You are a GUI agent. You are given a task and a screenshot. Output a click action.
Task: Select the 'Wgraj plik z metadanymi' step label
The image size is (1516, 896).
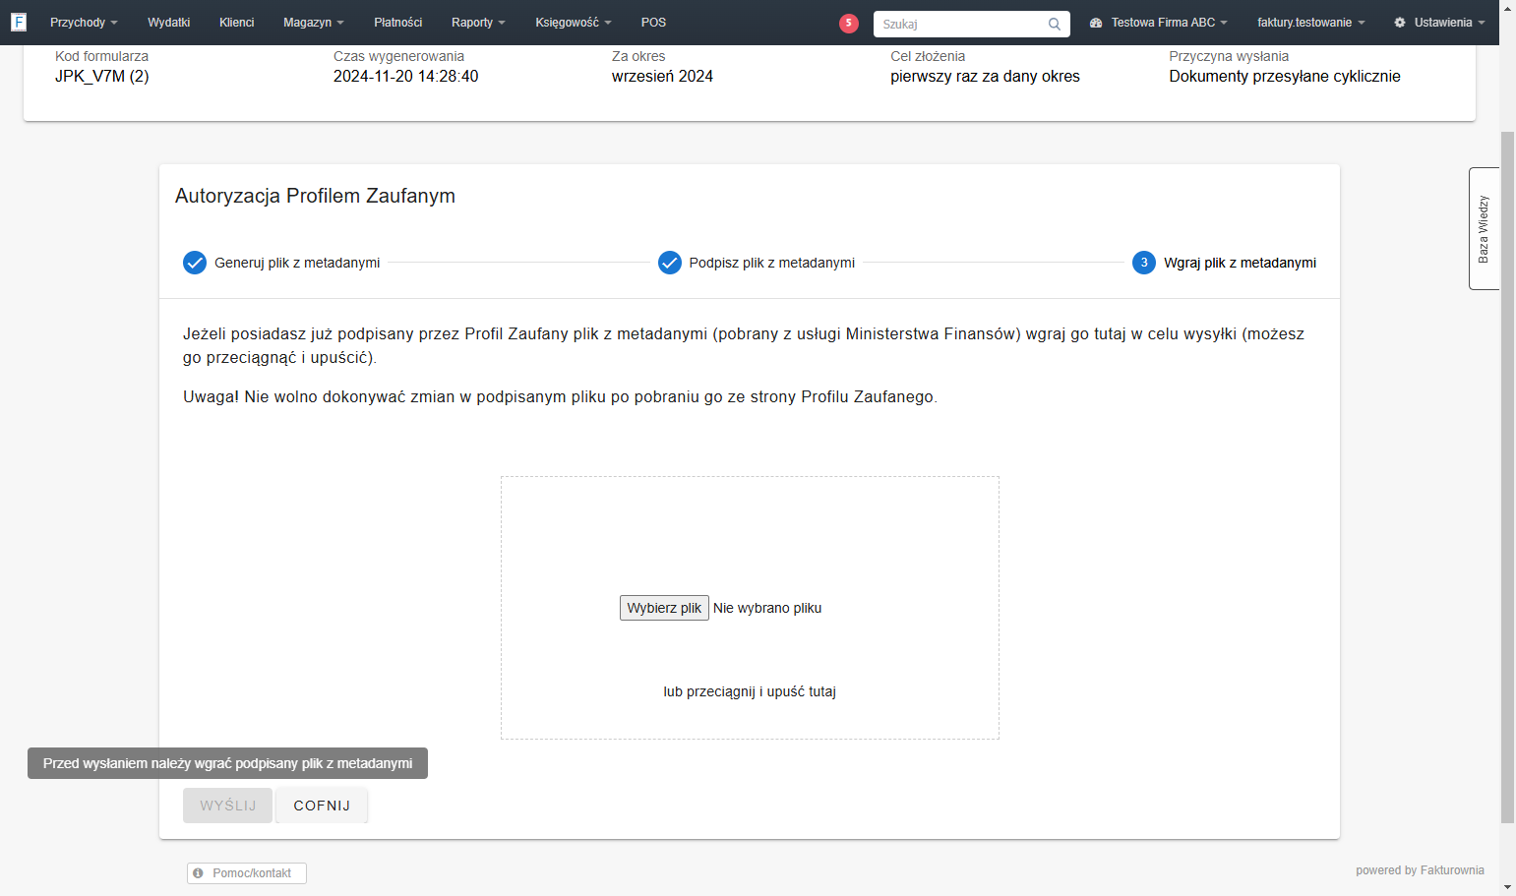(x=1240, y=263)
